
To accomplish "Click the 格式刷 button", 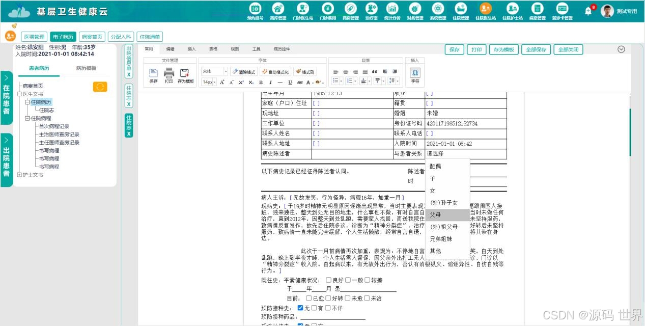I will [x=304, y=72].
